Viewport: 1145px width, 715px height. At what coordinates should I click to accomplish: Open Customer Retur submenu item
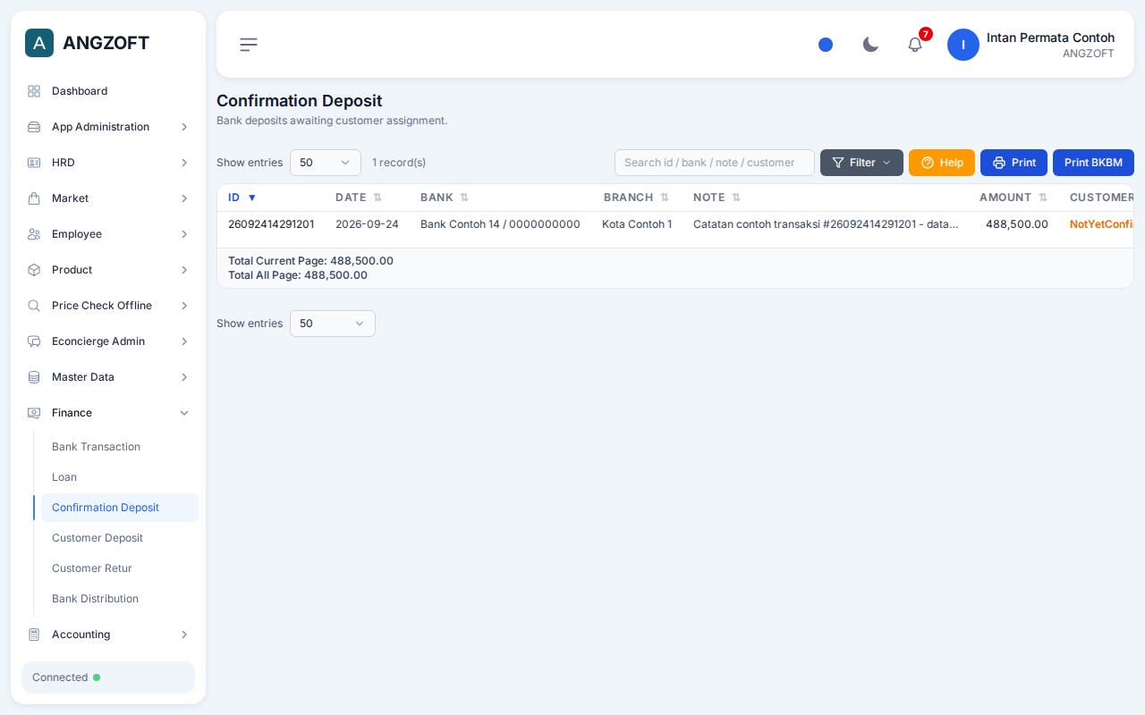(x=120, y=568)
